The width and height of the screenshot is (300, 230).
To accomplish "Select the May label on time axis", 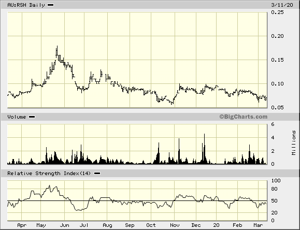I will point(41,225).
